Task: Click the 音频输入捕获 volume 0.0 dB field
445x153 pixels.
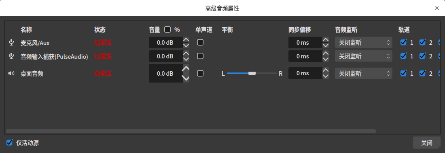Action: (165, 56)
